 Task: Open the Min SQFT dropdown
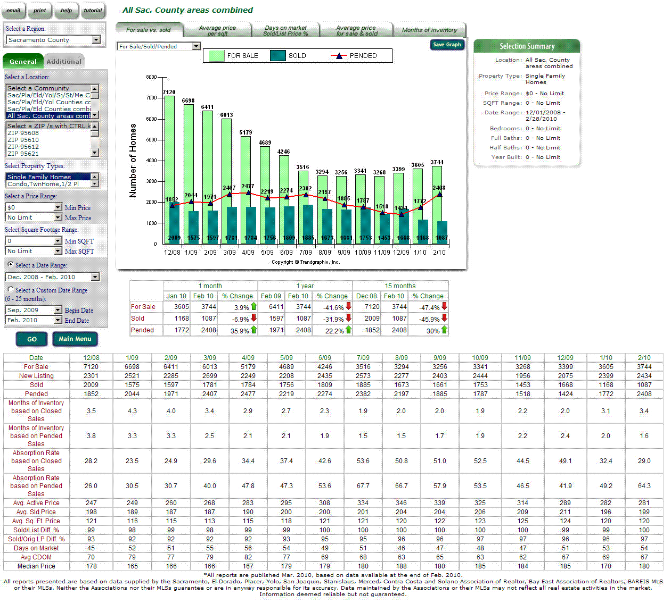[x=34, y=241]
